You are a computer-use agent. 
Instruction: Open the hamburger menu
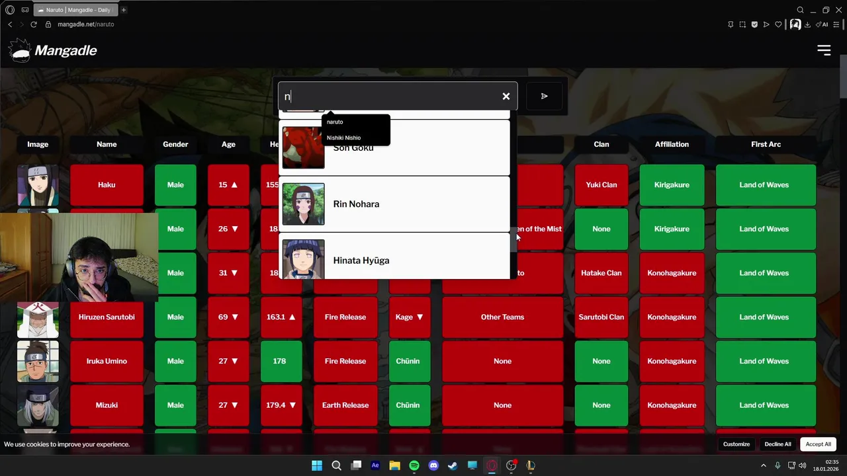824,50
